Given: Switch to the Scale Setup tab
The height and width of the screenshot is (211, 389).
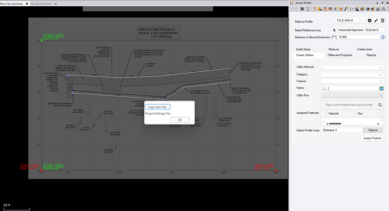Looking at the screenshot, I should pos(303,49).
